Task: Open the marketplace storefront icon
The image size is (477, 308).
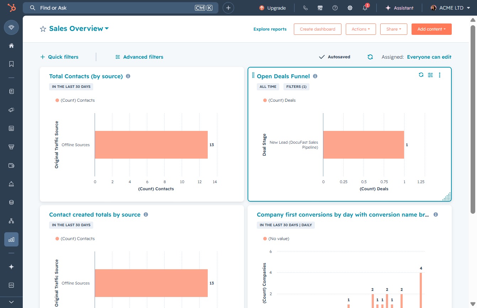Action: click(320, 8)
